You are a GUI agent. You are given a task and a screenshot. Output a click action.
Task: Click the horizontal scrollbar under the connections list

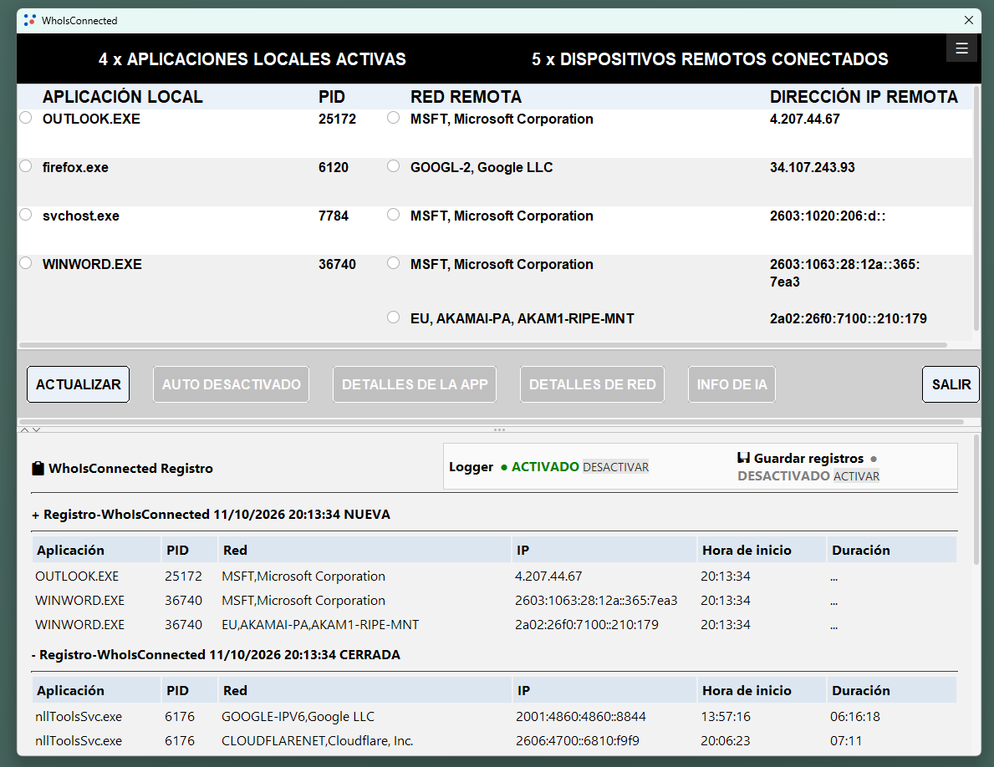coord(483,345)
